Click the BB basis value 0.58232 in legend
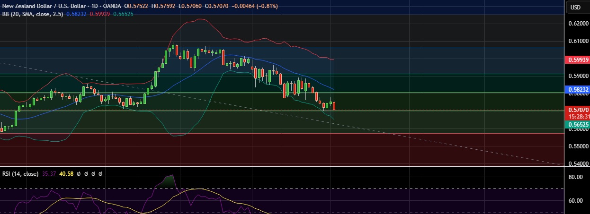Viewport: 590px width, 214px height. tap(76, 15)
